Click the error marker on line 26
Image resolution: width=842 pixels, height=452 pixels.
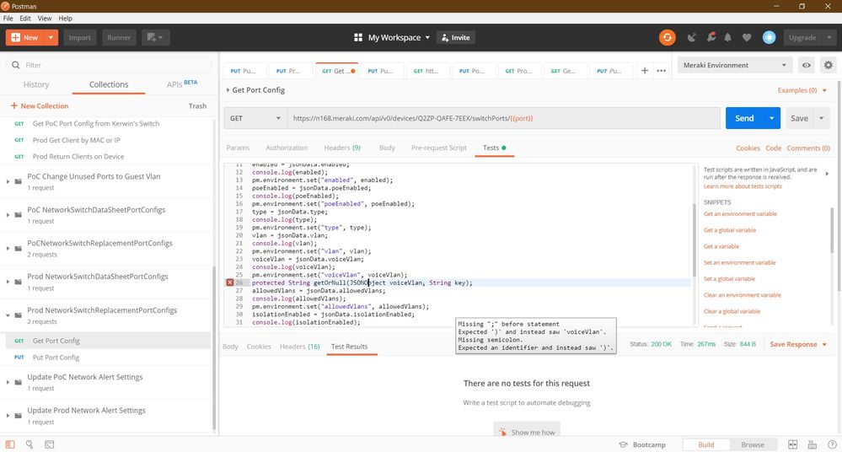(230, 282)
